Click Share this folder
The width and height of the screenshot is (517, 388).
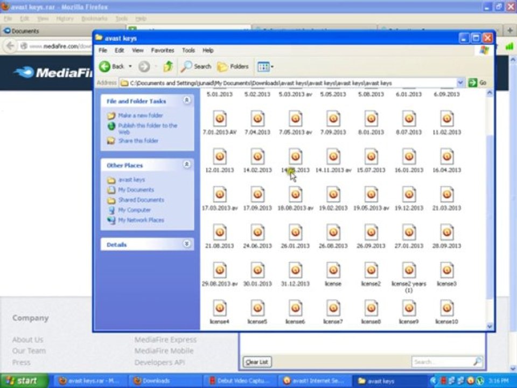tap(138, 141)
